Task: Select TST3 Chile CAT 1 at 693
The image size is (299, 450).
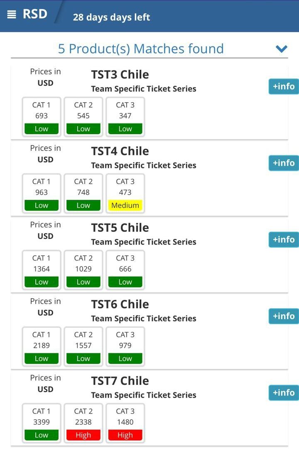Action: (42, 117)
